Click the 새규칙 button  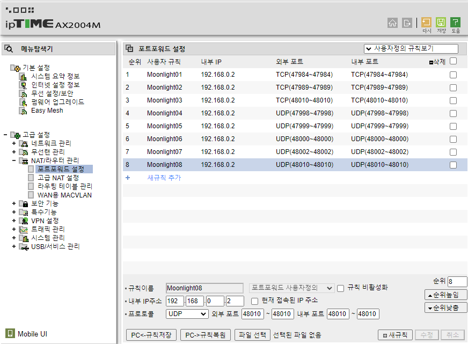click(395, 335)
